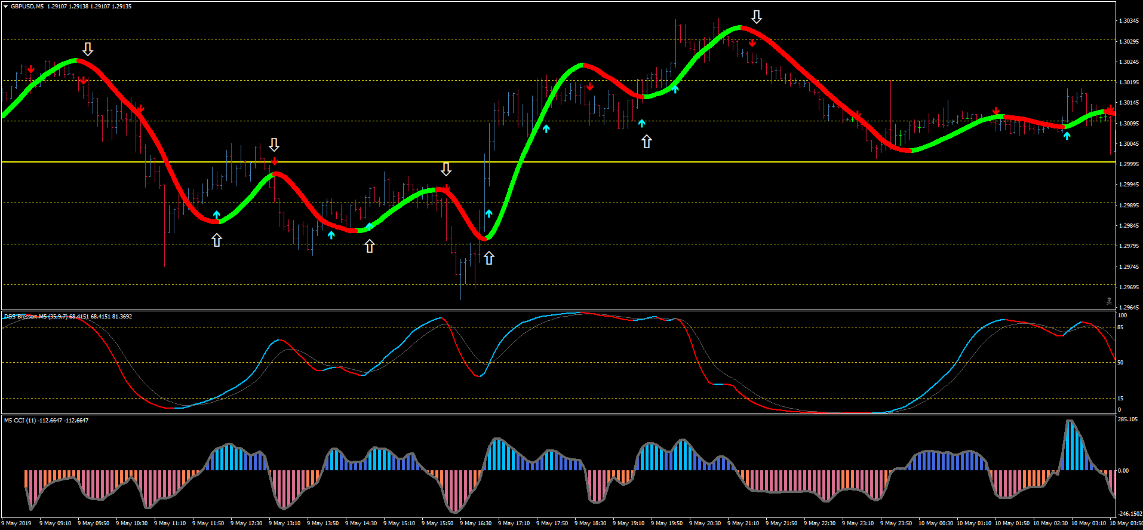
Task: Click the hollow down arrow above chart's highest peak
Action: (x=757, y=17)
